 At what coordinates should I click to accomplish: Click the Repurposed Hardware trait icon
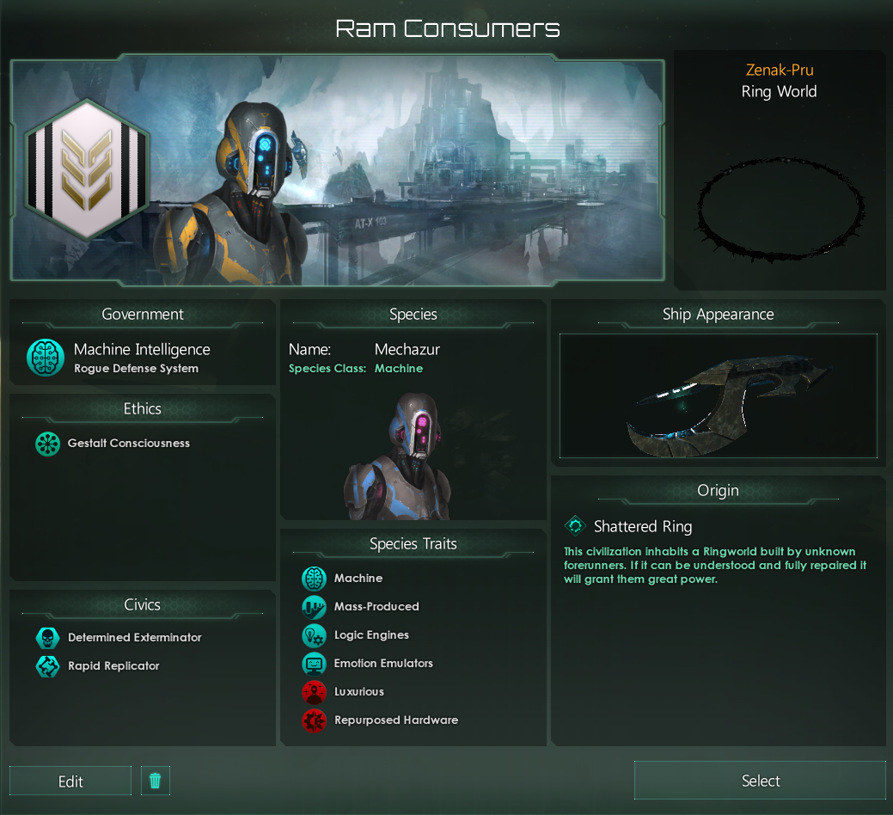tap(314, 721)
